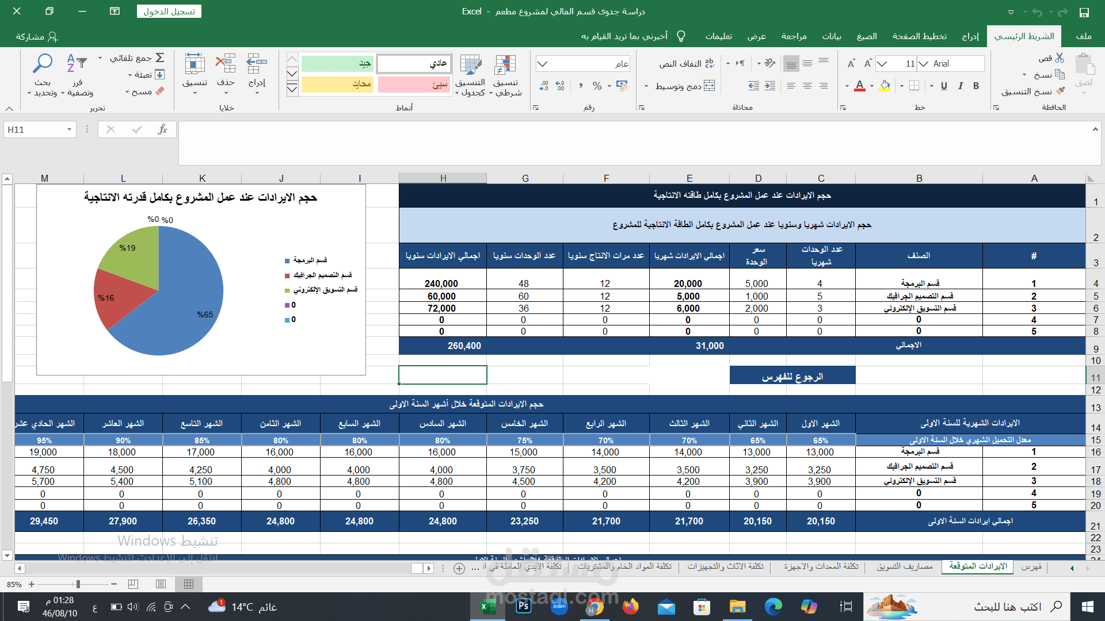Viewport: 1105px width, 621px height.
Task: Click the Save icon in quick access toolbar
Action: click(1084, 12)
